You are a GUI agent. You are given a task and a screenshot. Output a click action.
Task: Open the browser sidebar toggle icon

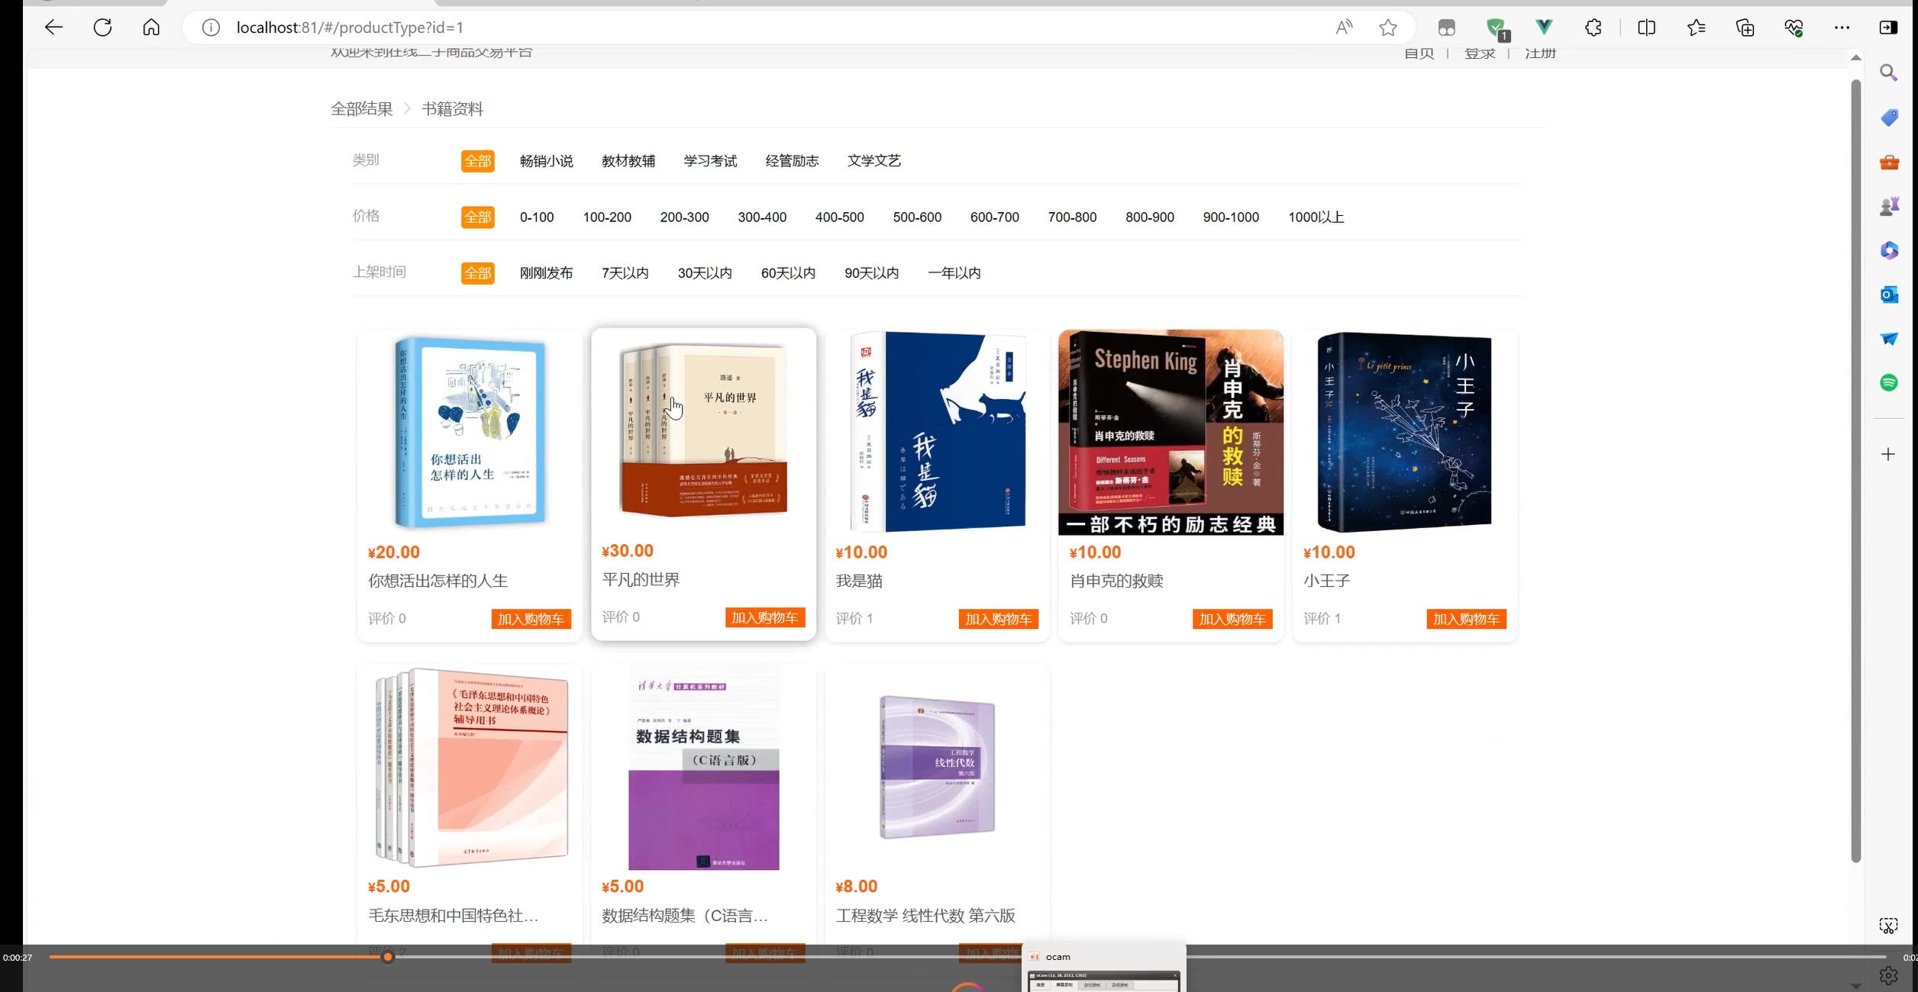coord(1888,27)
